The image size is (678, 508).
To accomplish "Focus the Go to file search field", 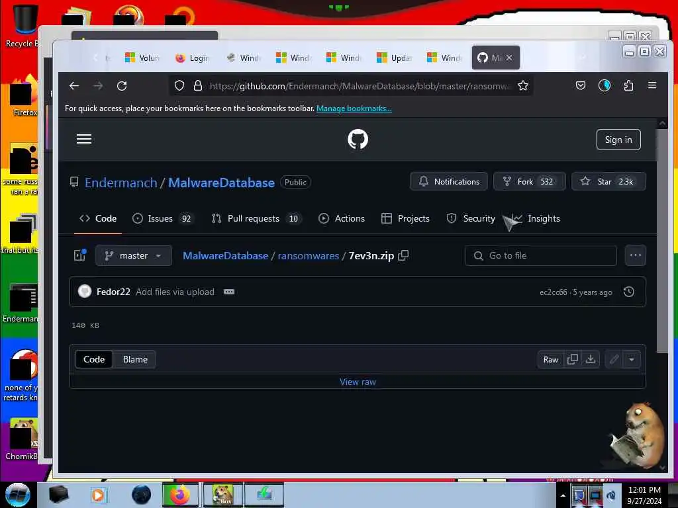I will click(x=540, y=256).
